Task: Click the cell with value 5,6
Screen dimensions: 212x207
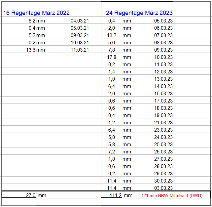Action: [112, 43]
